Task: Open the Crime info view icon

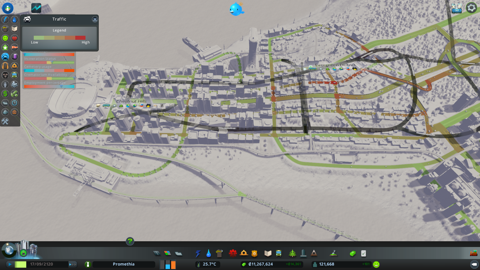Action: click(x=5, y=75)
